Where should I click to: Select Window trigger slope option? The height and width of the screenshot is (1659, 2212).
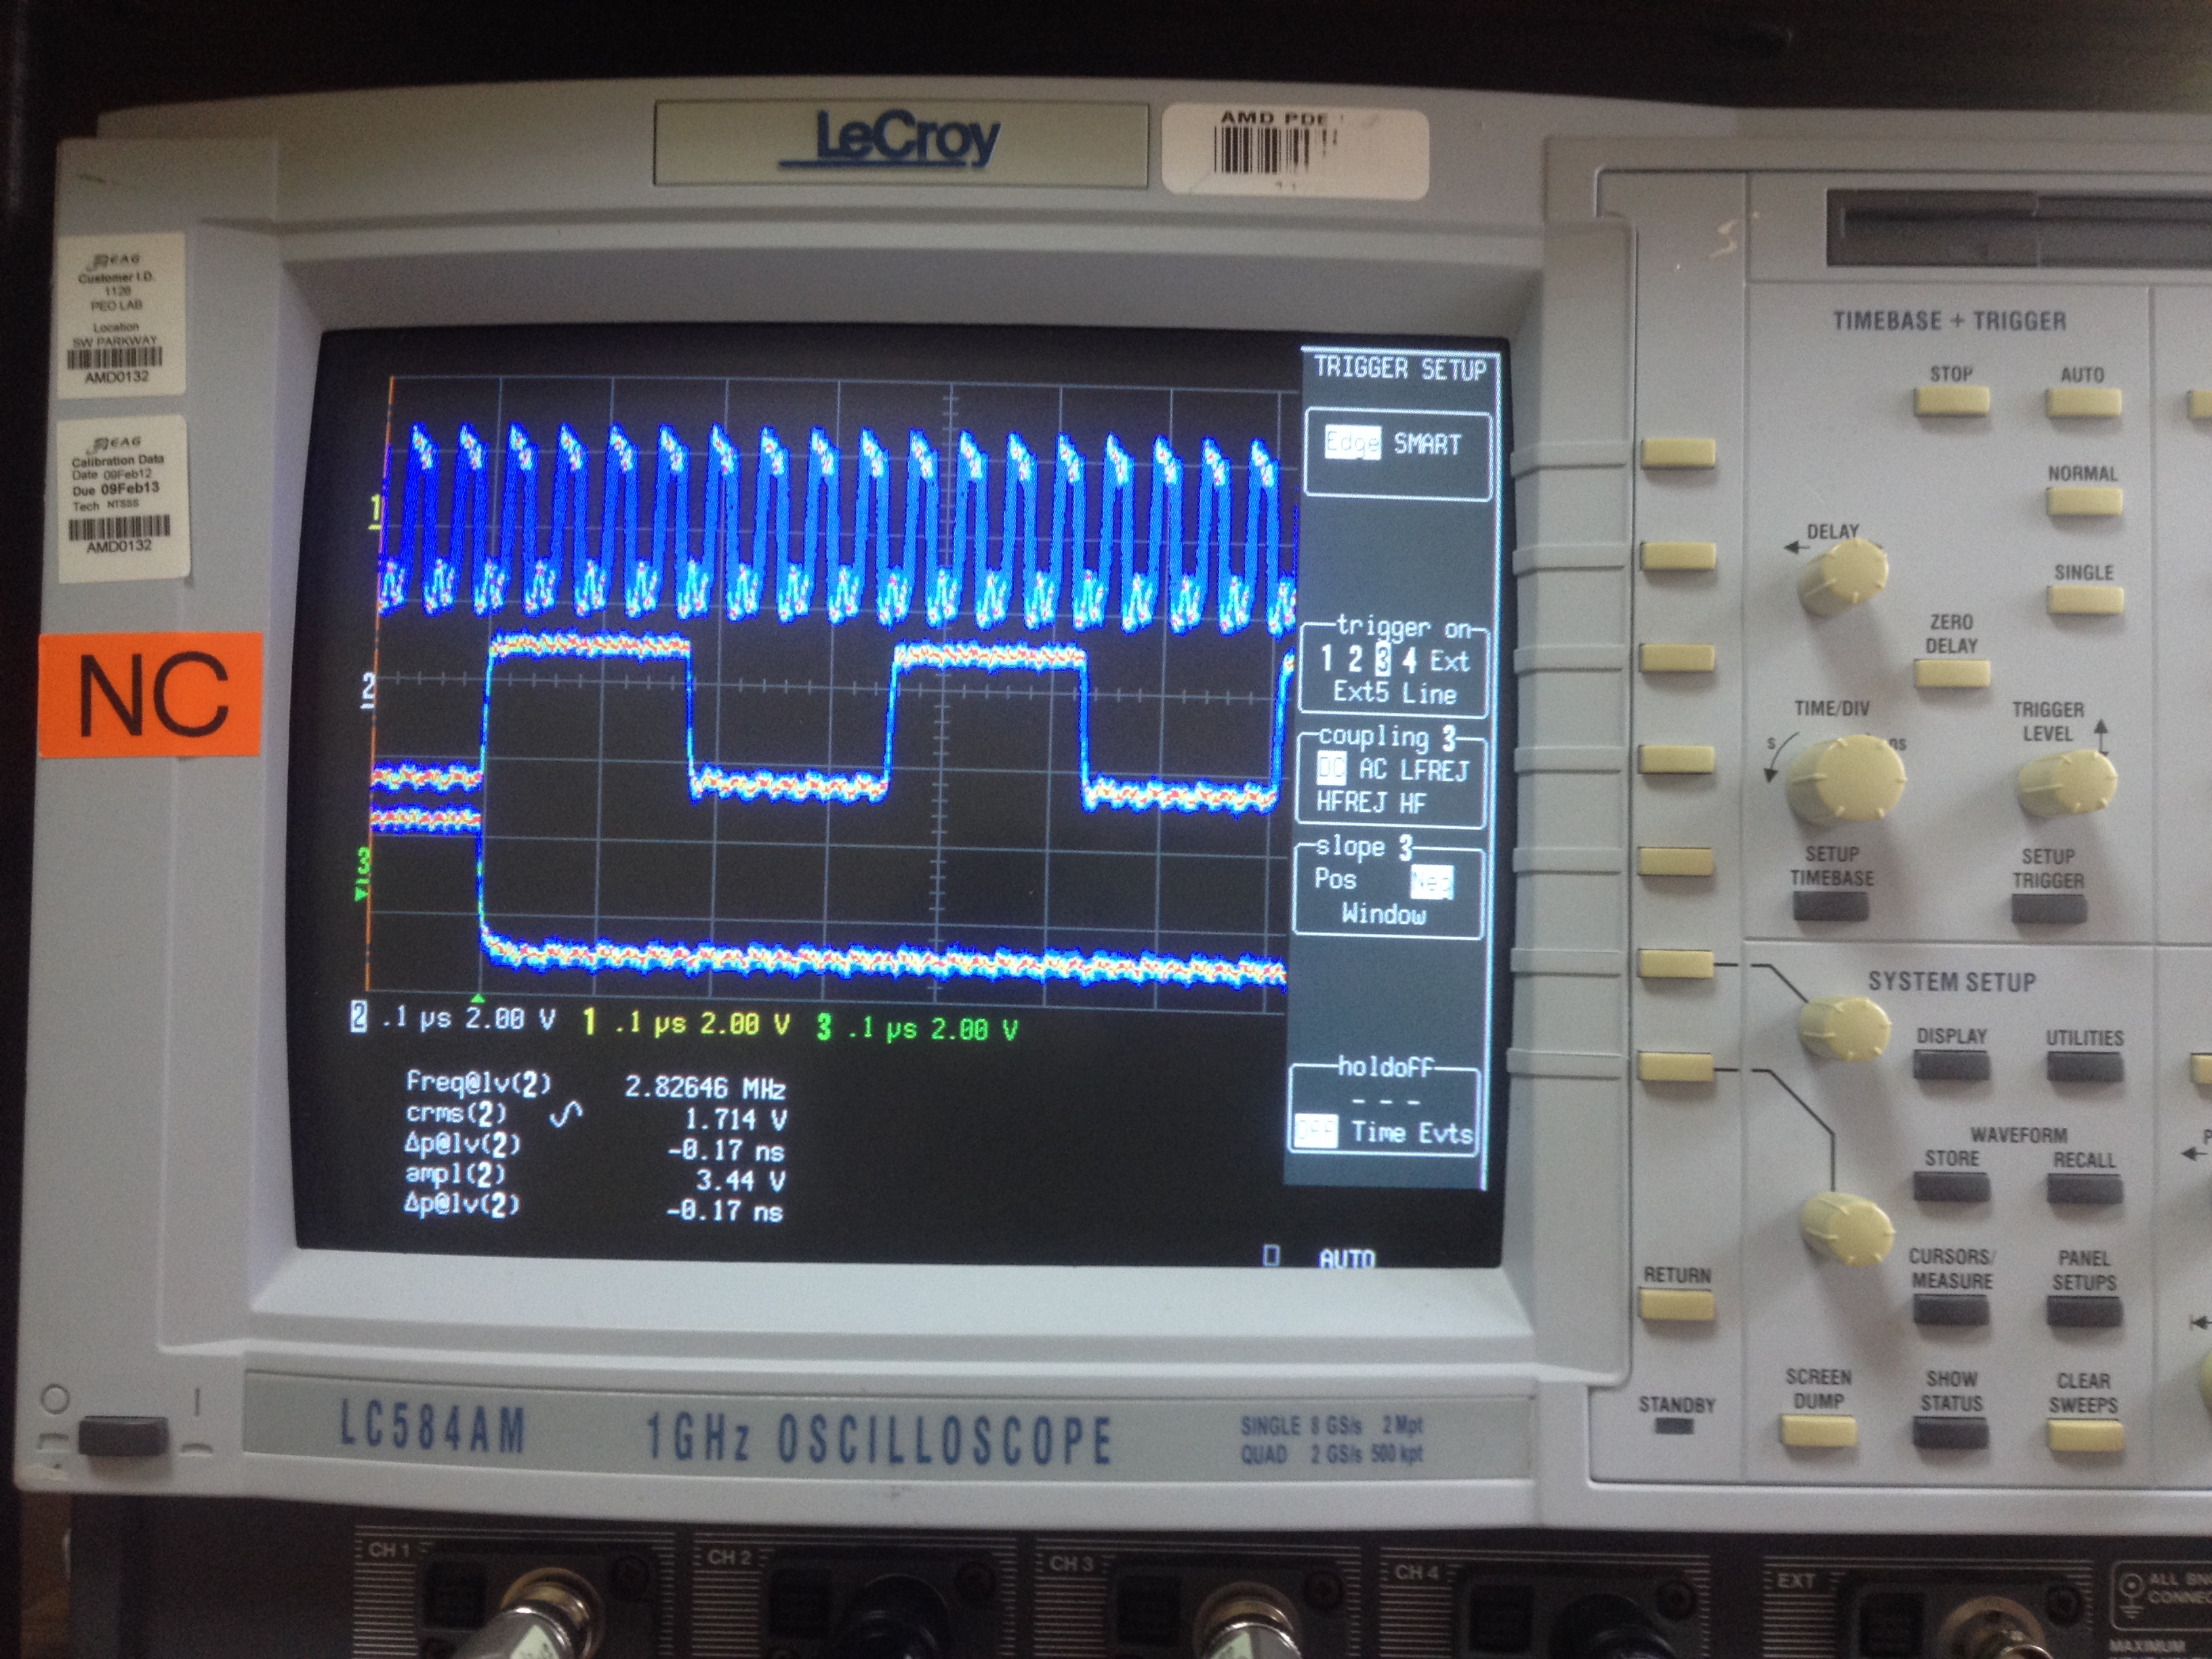pos(1384,913)
